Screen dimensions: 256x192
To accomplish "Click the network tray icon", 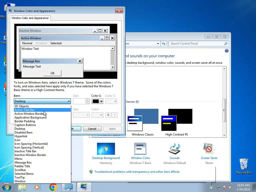I will (x=218, y=187).
